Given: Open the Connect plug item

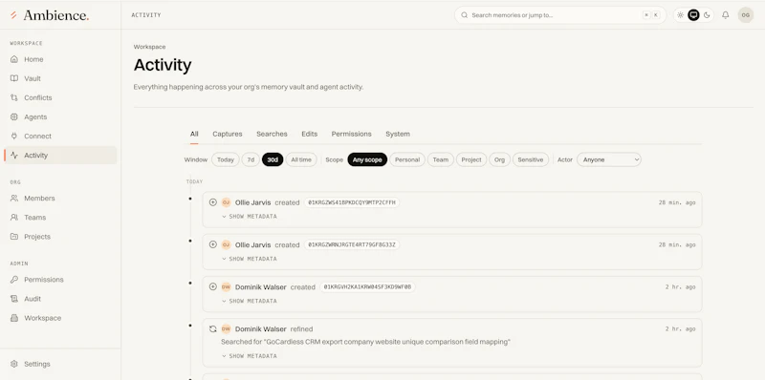Looking at the screenshot, I should click(60, 136).
